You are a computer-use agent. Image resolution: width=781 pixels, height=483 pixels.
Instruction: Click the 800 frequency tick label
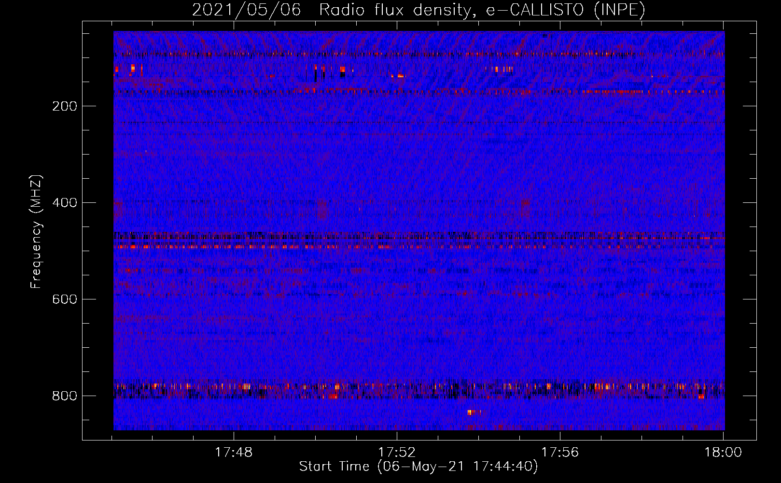[65, 396]
